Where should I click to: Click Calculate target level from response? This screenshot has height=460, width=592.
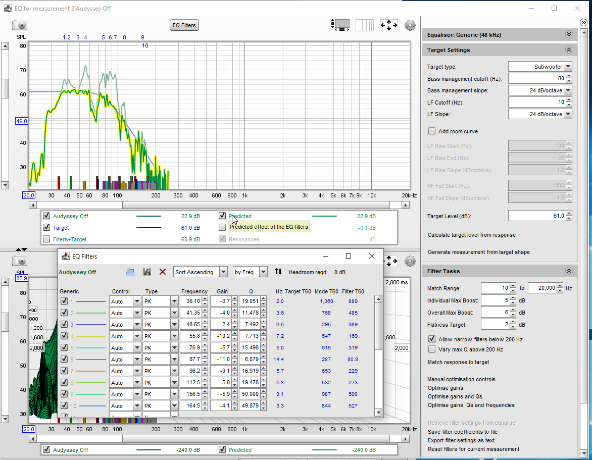(x=472, y=235)
